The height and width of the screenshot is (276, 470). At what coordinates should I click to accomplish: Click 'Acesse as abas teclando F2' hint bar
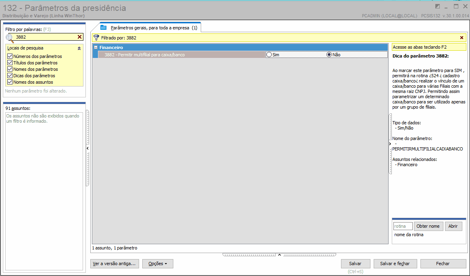[429, 47]
